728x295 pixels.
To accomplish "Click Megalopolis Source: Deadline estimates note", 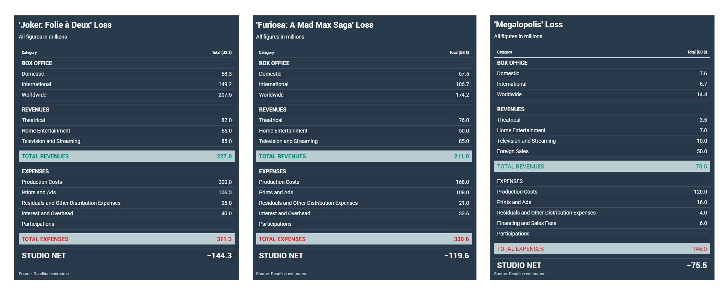I will pos(519,274).
